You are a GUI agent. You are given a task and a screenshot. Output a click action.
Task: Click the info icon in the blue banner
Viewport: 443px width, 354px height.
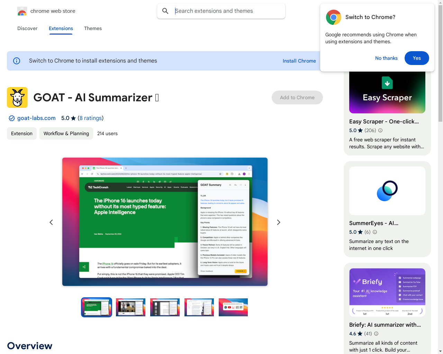point(17,61)
